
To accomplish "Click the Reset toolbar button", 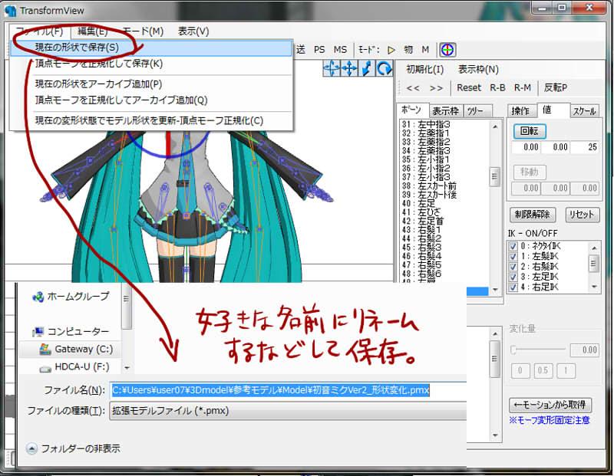I will 469,87.
